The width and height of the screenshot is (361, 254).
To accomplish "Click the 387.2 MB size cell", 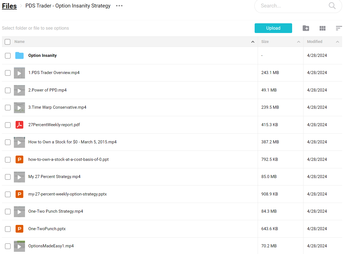I will [270, 142].
